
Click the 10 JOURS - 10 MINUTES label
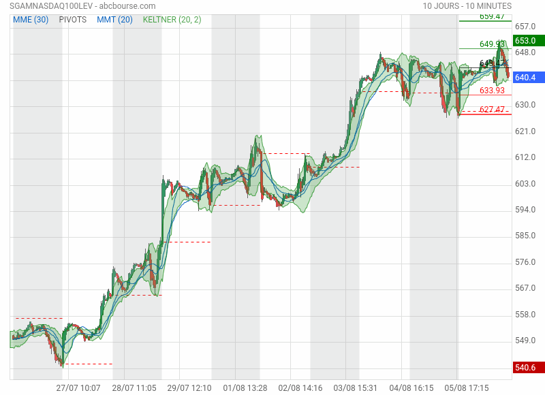467,6
